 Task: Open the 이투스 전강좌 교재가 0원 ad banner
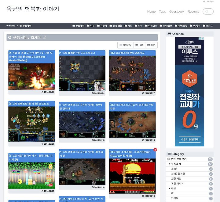[189, 92]
